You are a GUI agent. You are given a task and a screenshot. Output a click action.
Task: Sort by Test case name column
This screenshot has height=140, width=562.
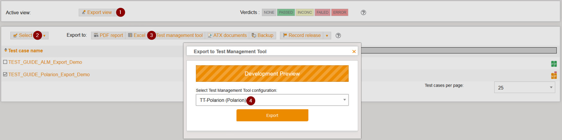coord(25,51)
